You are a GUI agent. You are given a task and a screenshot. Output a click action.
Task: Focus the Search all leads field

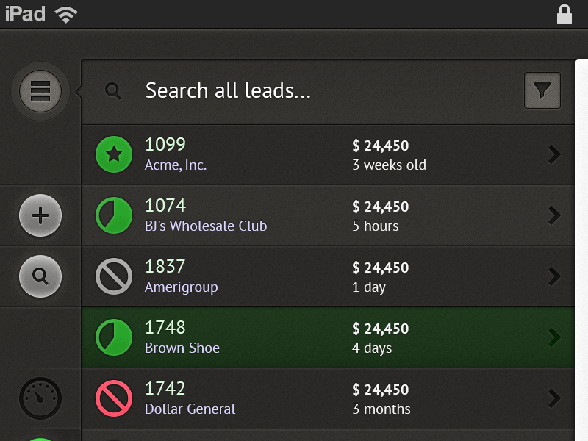(328, 91)
